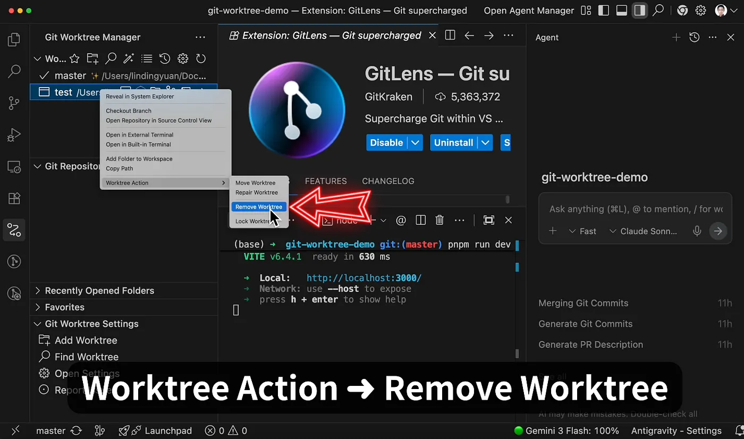Click the gear icon in Worktree toolbar
The width and height of the screenshot is (744, 439).
point(183,58)
